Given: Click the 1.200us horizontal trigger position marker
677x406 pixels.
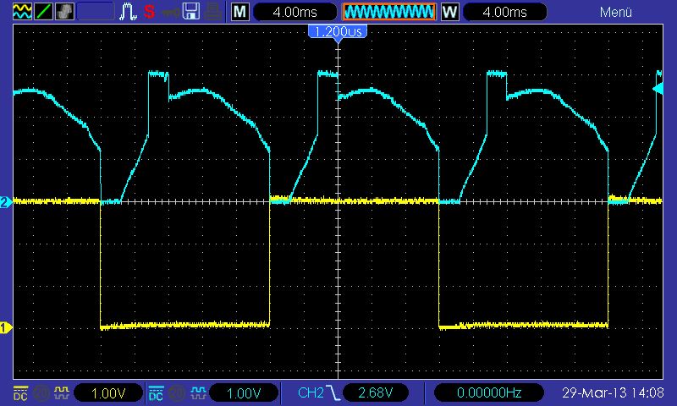Looking at the screenshot, I should [x=338, y=32].
